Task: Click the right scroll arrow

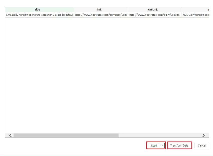Action: (204, 135)
